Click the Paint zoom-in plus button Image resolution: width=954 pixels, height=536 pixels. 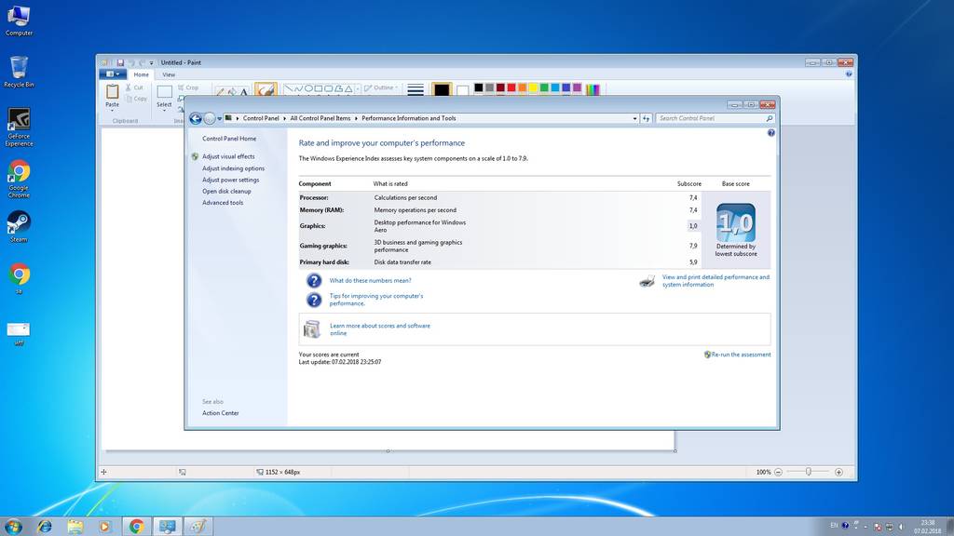tap(838, 472)
